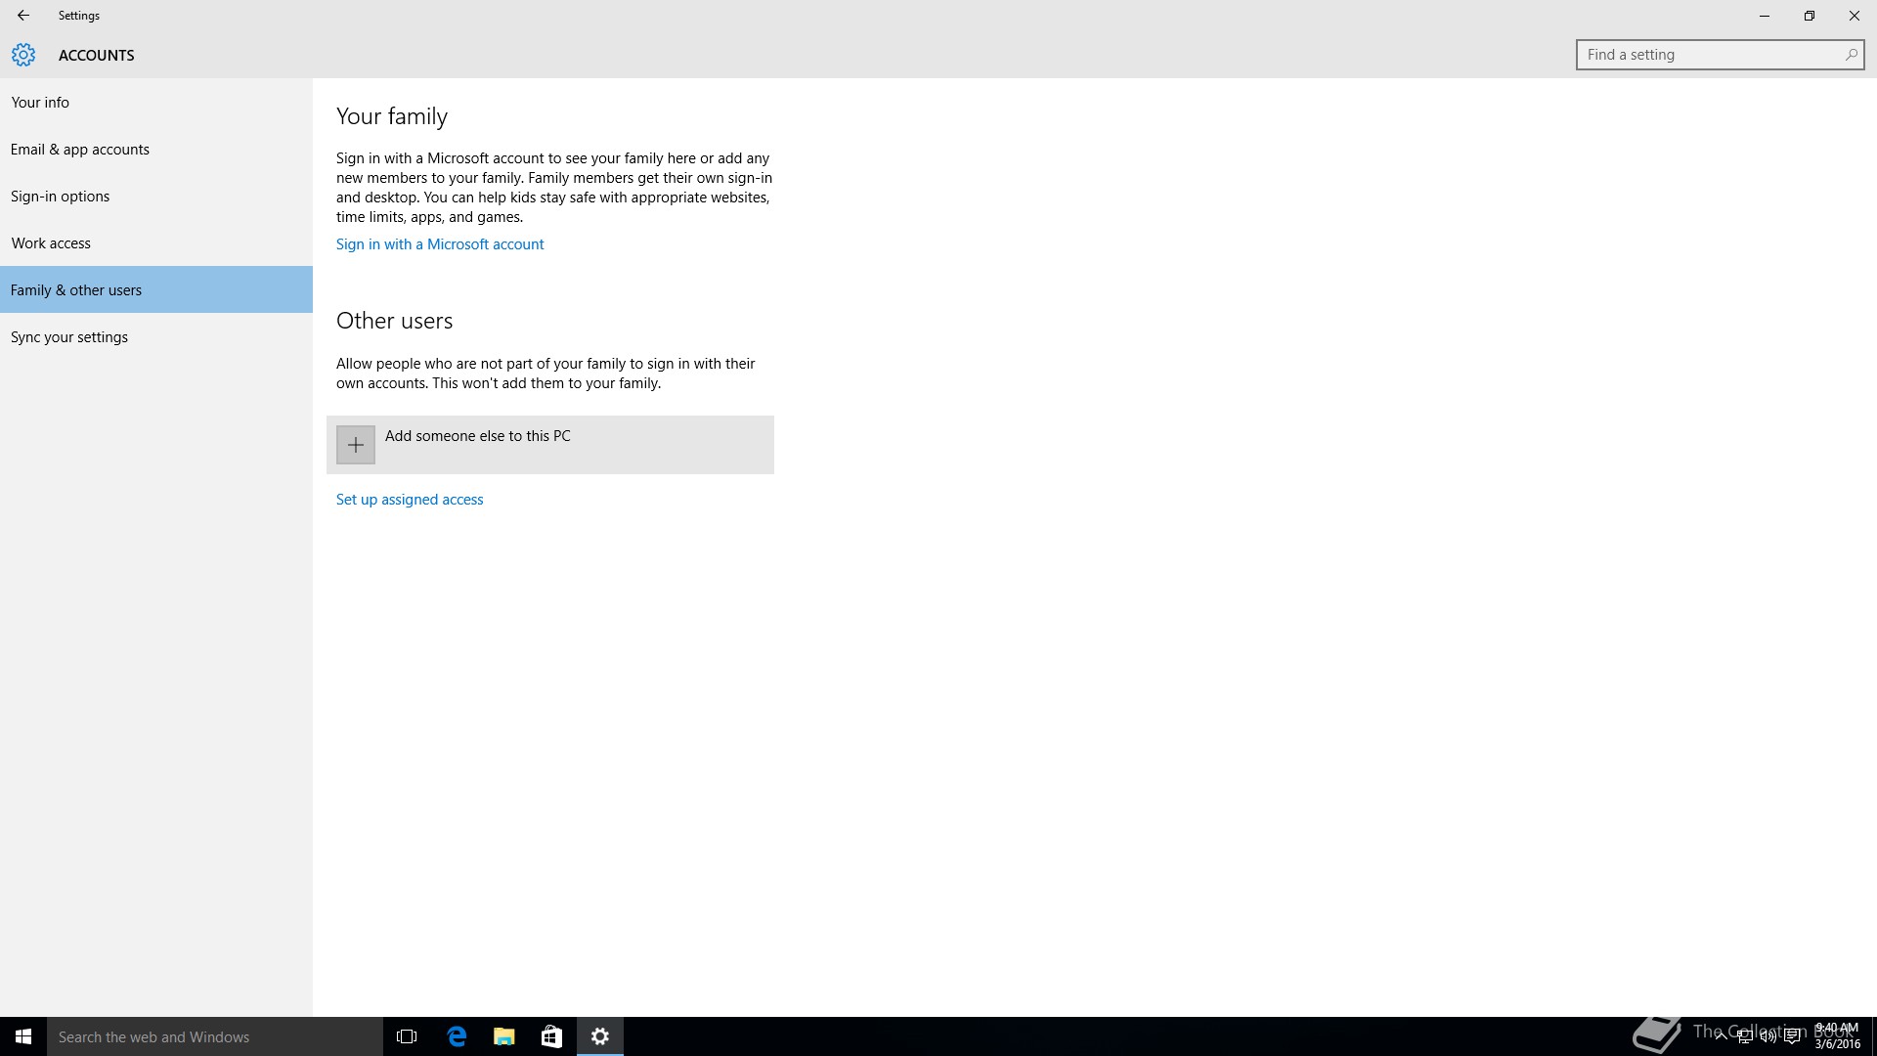Viewport: 1877px width, 1056px height.
Task: Open Task View from the taskbar
Action: 407,1036
